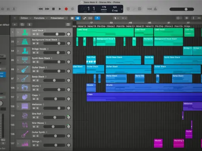The image size is (202, 151).
Task: Click the Banjo Stack instrument icon
Action: point(25,79)
